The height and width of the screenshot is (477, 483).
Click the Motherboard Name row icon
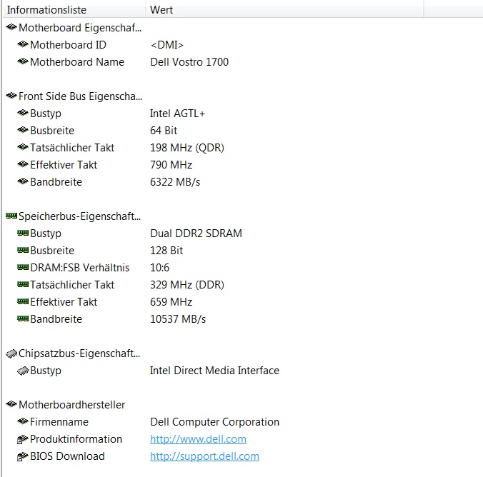[x=23, y=61]
